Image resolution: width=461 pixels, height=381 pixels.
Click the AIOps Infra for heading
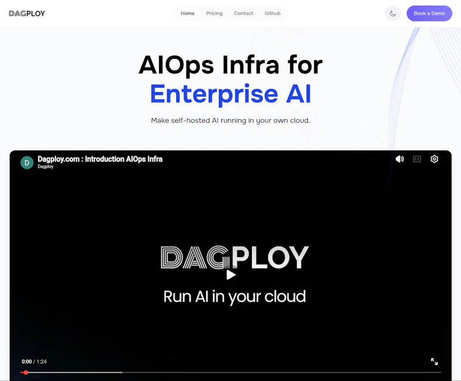point(231,65)
